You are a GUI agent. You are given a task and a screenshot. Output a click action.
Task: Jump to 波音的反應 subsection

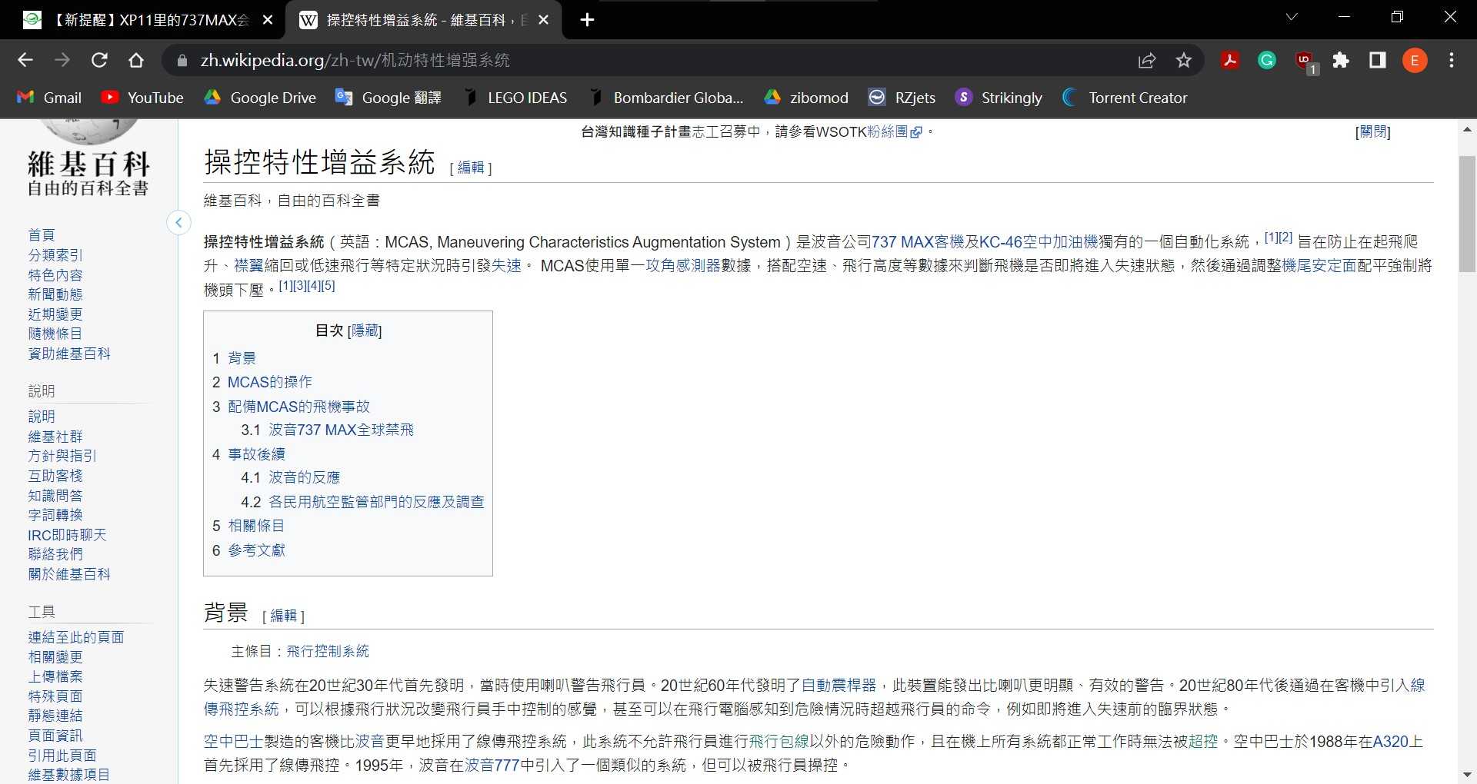pos(304,477)
